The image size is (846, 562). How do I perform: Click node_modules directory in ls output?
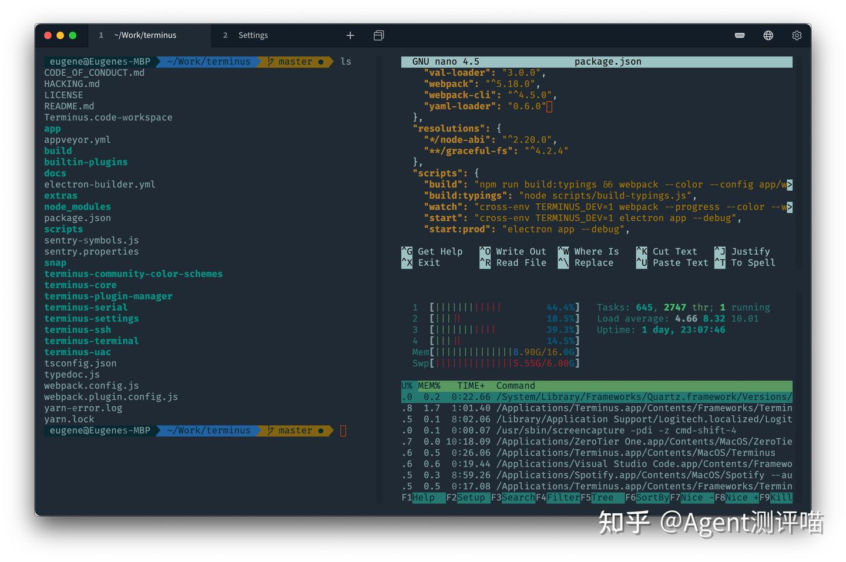click(78, 207)
